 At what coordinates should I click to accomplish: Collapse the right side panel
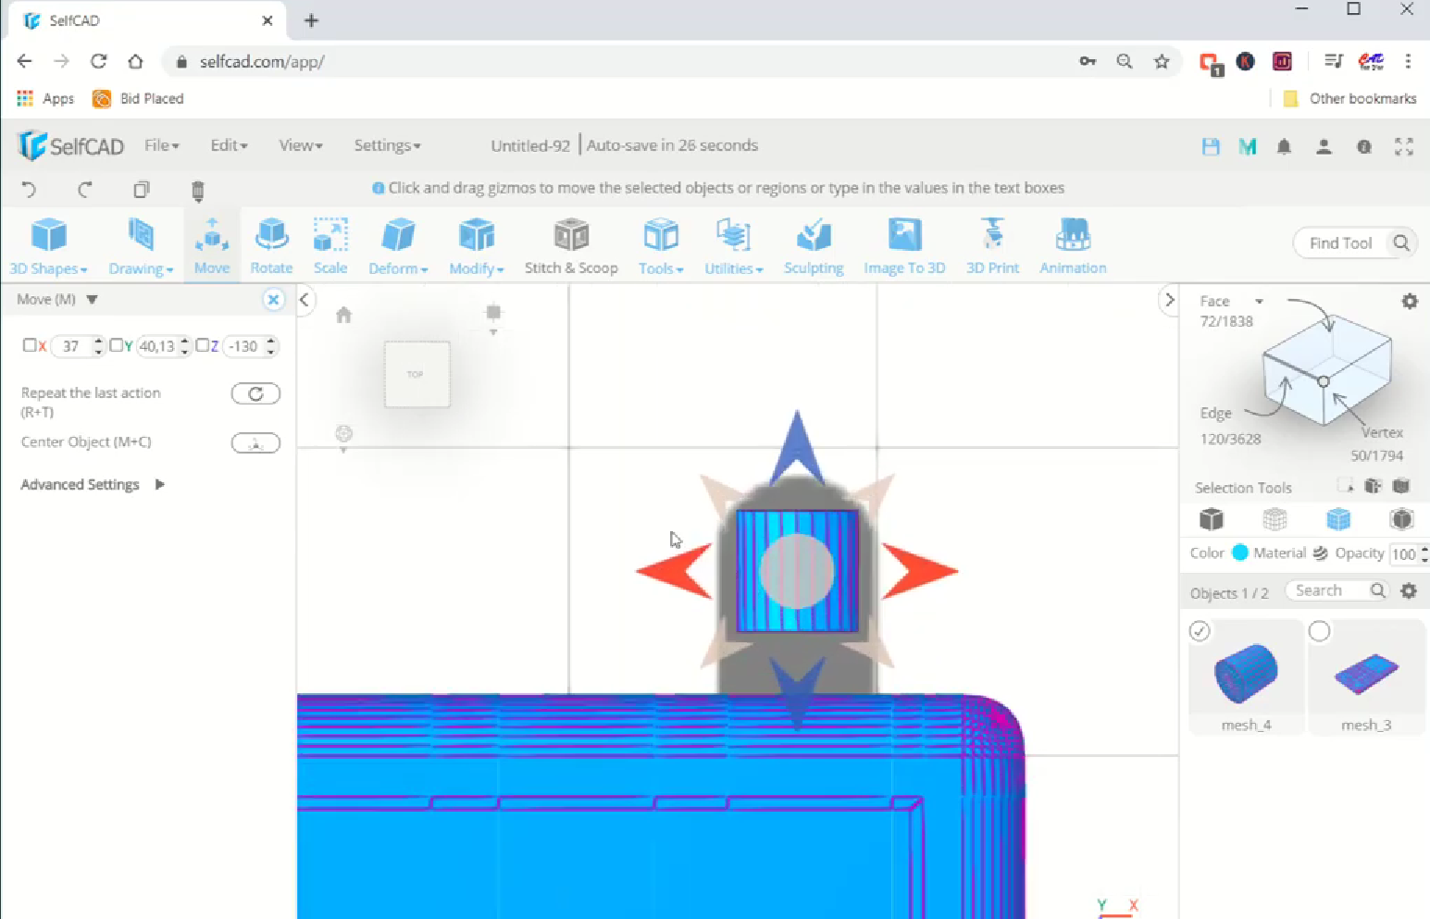click(x=1169, y=299)
